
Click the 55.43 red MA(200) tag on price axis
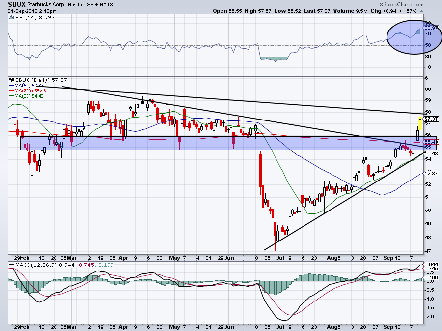click(431, 142)
